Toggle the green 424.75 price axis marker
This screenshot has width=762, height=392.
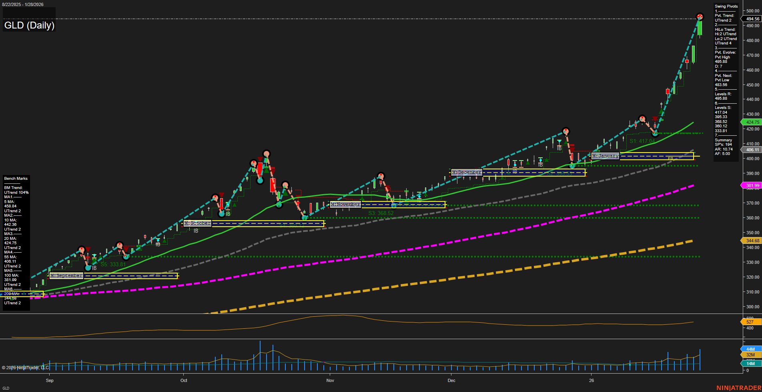[x=752, y=122]
